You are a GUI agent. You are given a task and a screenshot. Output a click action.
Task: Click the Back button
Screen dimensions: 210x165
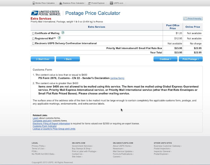[x=68, y=59]
